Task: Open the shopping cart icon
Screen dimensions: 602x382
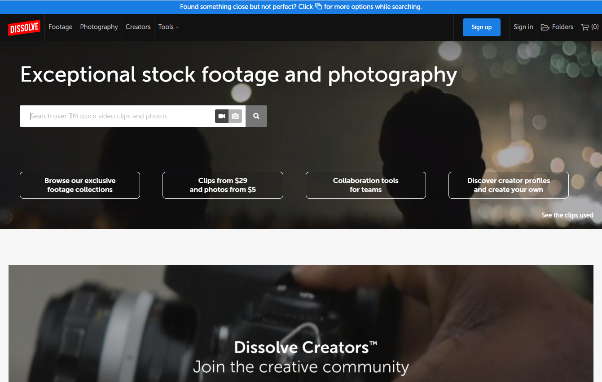Action: tap(584, 27)
